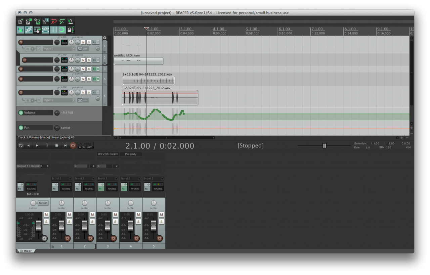Viewport: 430px width, 275px height.
Task: Open DR VOS SlickEQ FX slot
Action: coord(108,154)
